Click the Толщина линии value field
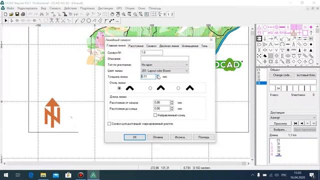Image resolution: width=320 pixels, height=180 pixels. tap(148, 76)
